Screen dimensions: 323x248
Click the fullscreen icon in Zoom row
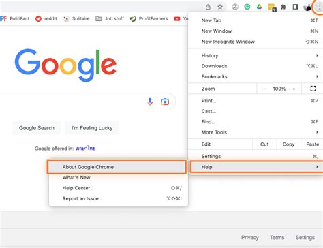point(313,89)
